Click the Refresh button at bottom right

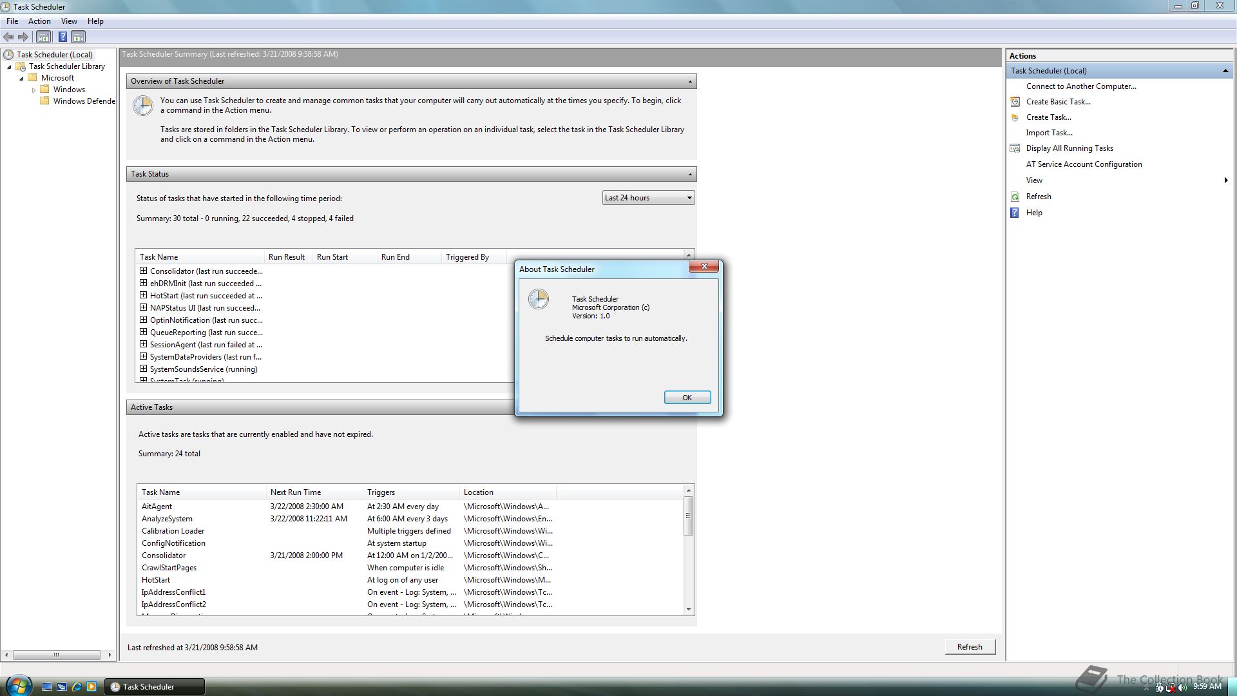970,647
